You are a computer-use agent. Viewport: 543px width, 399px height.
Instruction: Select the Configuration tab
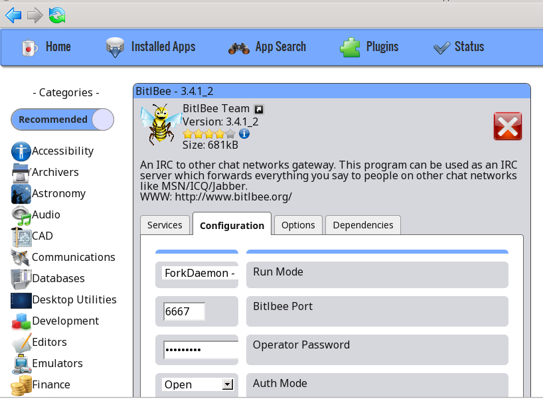tap(232, 225)
